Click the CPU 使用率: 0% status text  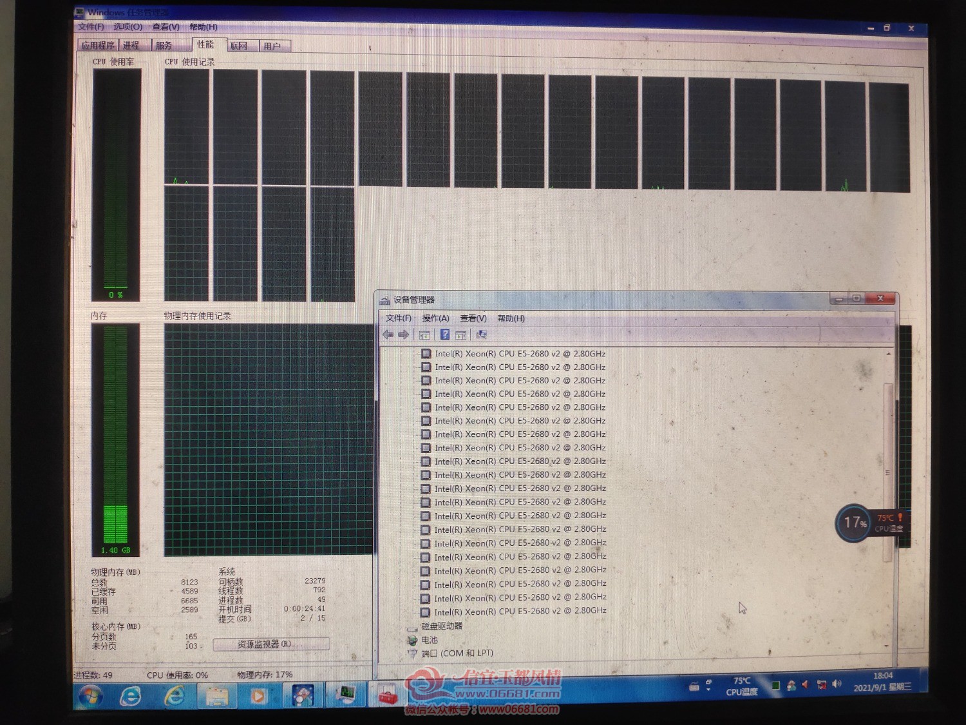(178, 675)
